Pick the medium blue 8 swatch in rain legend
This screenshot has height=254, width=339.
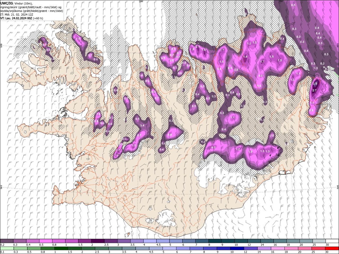(x=210, y=248)
